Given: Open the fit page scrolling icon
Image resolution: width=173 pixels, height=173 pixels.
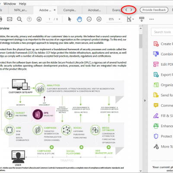Looking at the screenshot, I should [129, 19].
